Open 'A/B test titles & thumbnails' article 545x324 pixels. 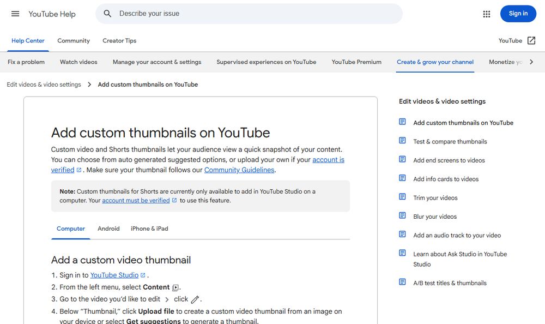pos(450,283)
